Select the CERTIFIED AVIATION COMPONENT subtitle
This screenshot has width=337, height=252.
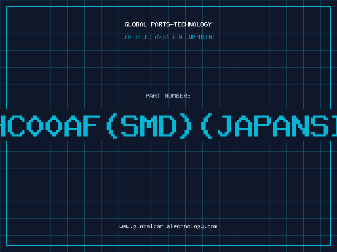168,37
